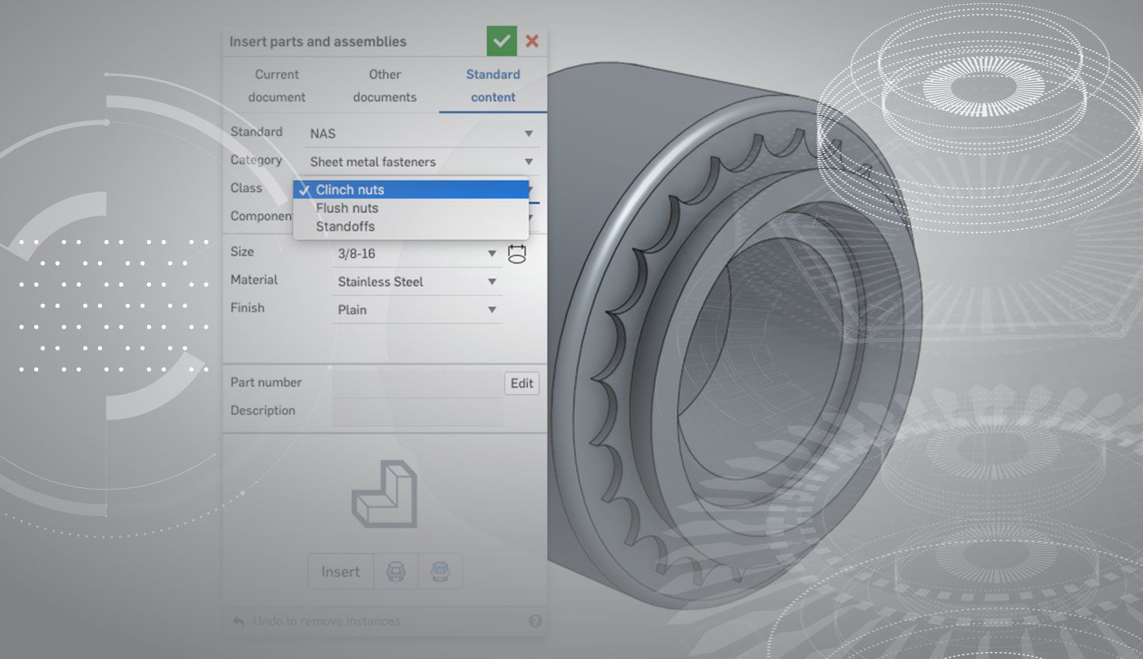
Task: Click the first fastener icon next to Insert
Action: coord(396,572)
